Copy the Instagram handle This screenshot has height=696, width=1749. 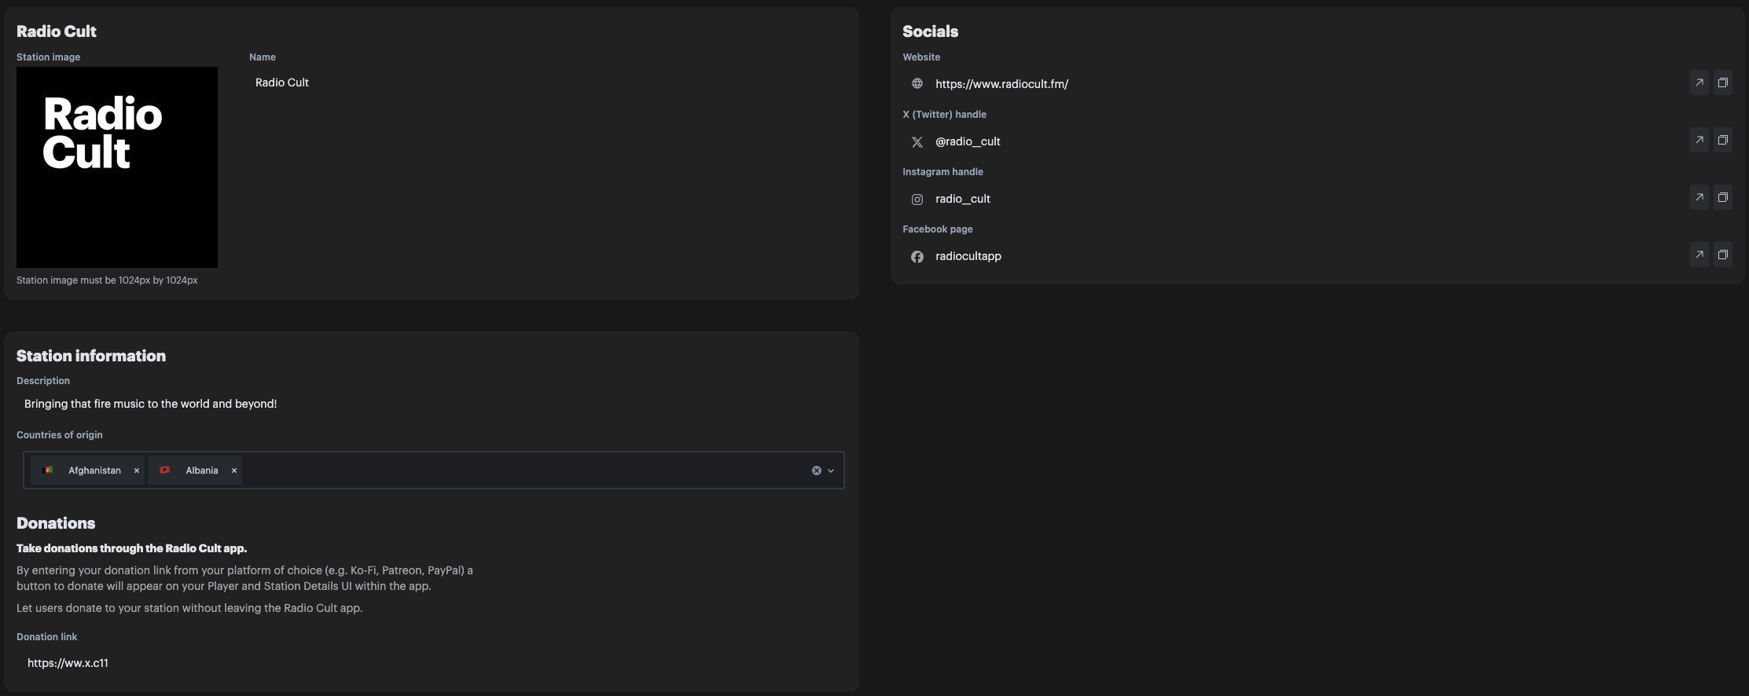1722,197
